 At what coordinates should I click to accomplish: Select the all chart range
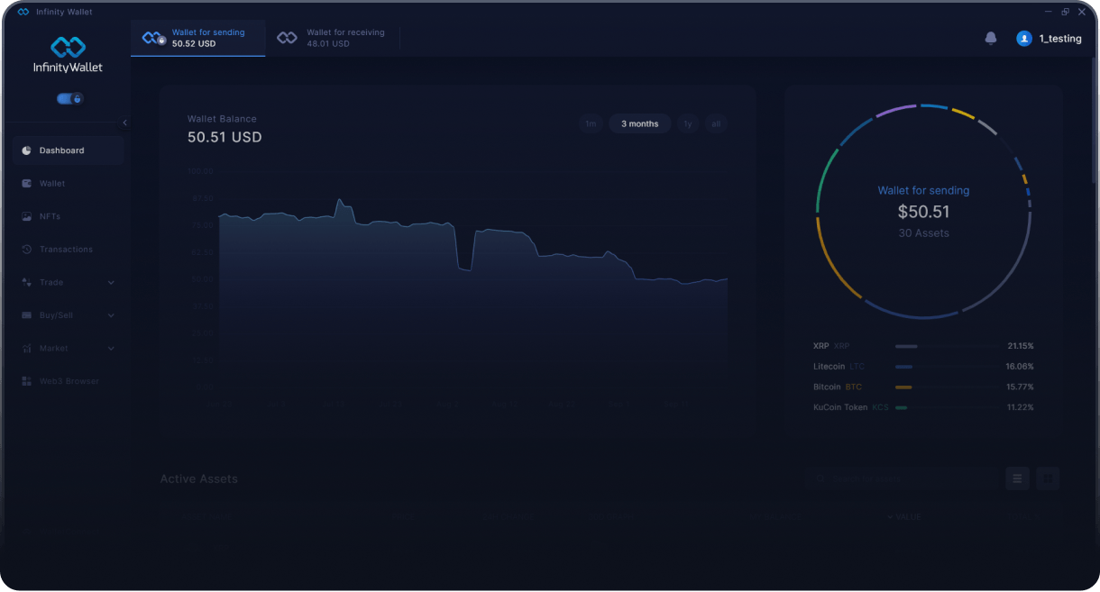point(716,124)
